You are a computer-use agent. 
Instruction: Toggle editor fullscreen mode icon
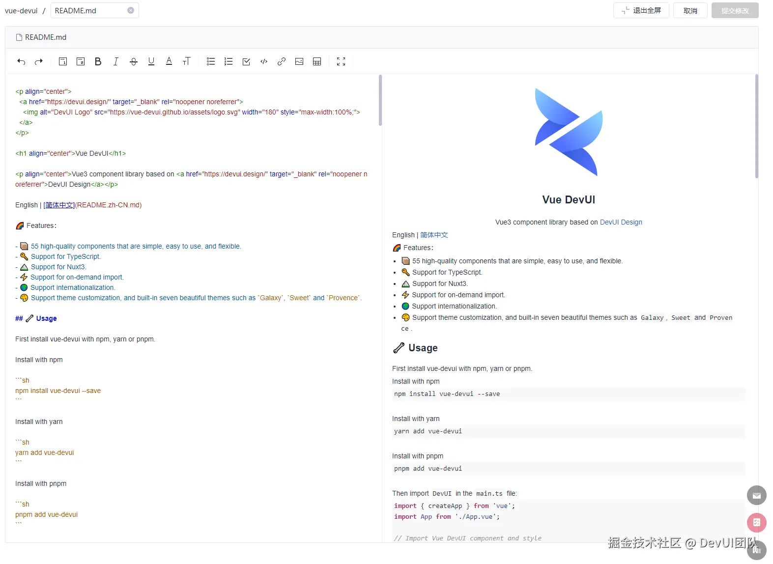pos(341,61)
